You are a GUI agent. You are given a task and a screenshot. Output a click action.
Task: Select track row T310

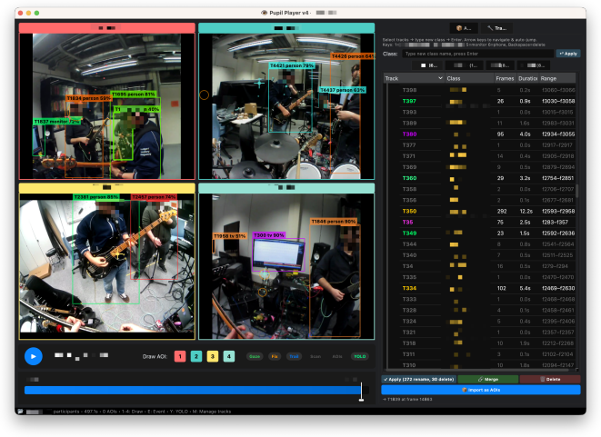click(481, 365)
